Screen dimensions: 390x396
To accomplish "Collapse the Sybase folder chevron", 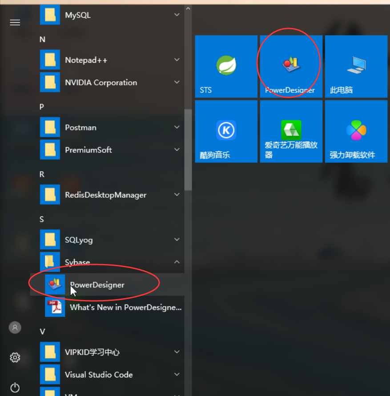I will click(177, 262).
